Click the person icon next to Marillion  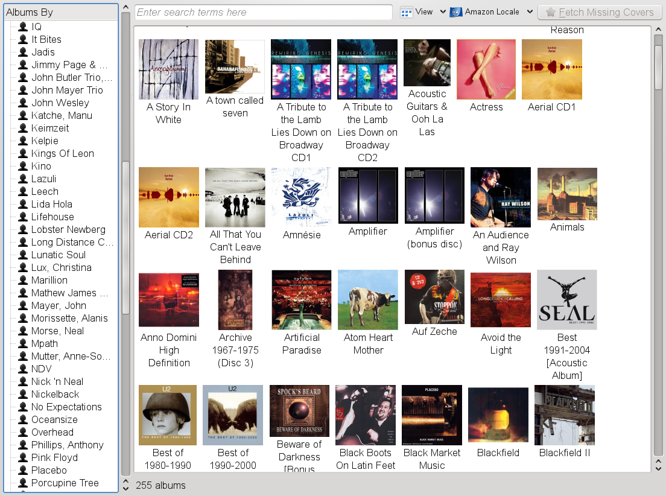(x=24, y=280)
